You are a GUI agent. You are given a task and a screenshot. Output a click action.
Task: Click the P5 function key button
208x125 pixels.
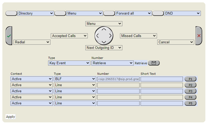[190, 103]
